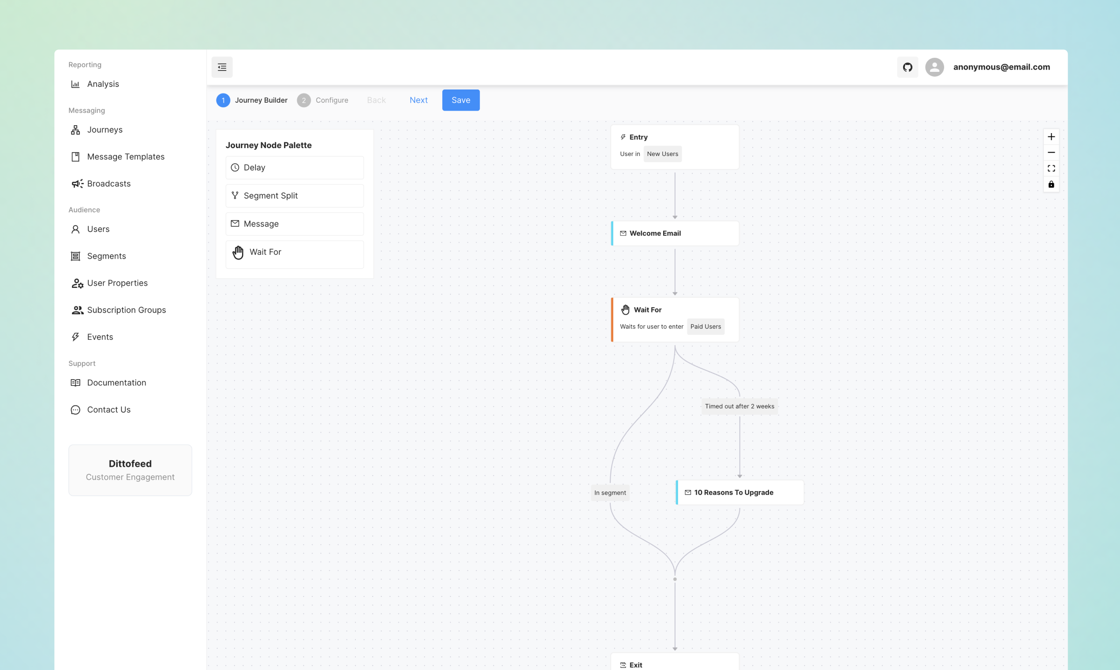Pick Segment Split from node palette
This screenshot has height=670, width=1120.
295,196
